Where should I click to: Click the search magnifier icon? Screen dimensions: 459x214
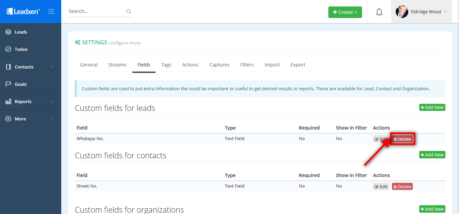(x=129, y=11)
